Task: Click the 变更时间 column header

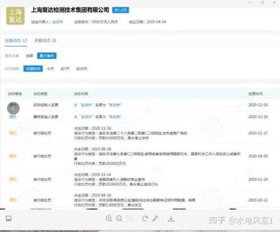Action: 255,94
